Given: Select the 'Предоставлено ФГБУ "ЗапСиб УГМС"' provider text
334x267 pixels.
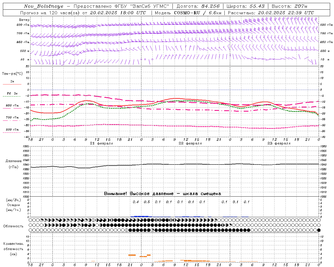Looking at the screenshot, I should click(121, 6).
